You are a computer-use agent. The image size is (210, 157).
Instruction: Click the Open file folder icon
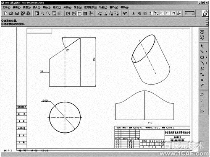11,13
